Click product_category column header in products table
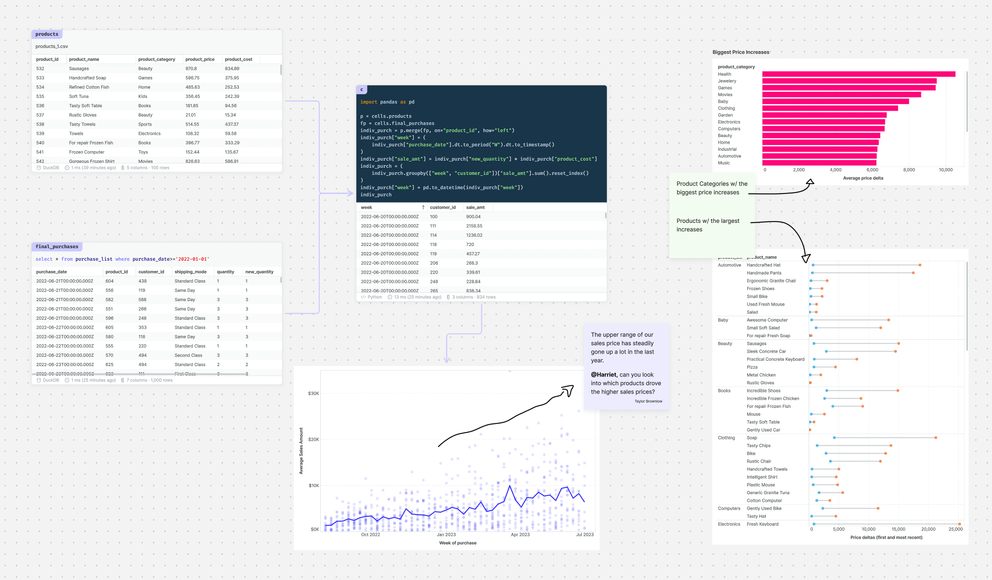The height and width of the screenshot is (580, 992). (x=157, y=59)
